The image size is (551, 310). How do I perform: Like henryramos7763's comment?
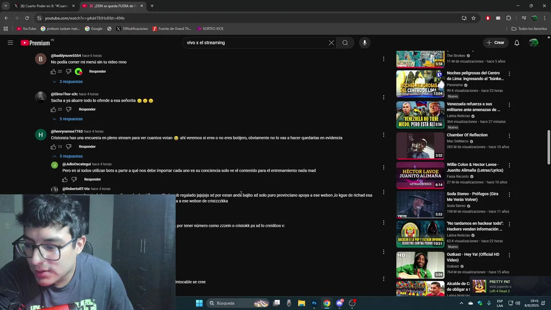pyautogui.click(x=53, y=147)
